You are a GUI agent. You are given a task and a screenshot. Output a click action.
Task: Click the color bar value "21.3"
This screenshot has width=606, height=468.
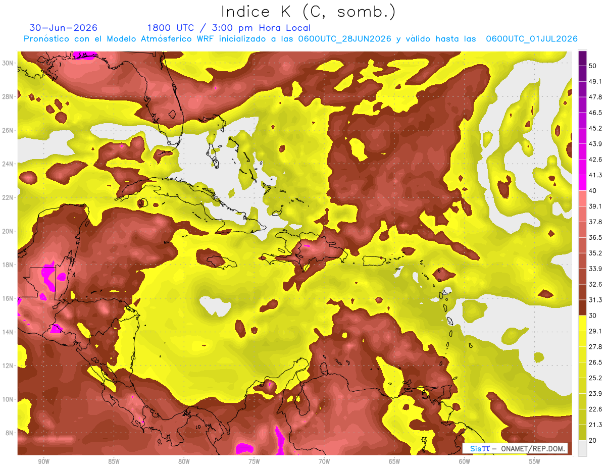[x=595, y=425]
